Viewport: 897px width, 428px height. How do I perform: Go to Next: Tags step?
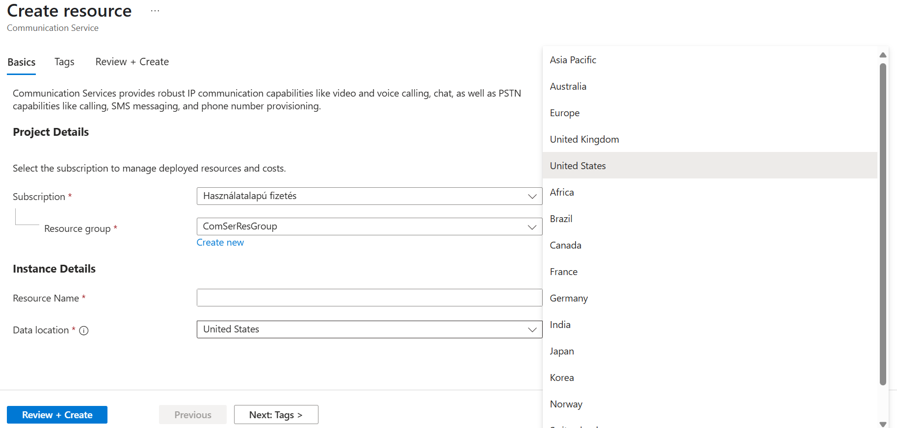pos(276,415)
